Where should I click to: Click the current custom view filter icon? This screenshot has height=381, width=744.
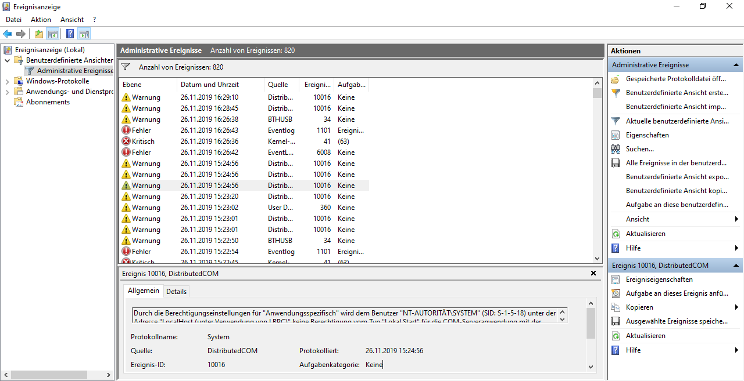point(616,121)
